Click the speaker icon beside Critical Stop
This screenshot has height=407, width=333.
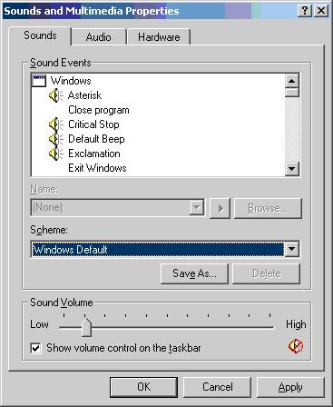click(x=56, y=124)
